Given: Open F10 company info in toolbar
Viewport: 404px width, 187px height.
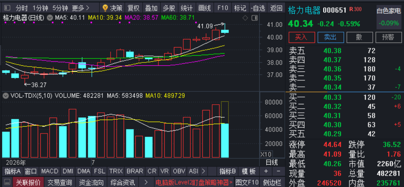Looking at the screenshot, I should click(223, 8).
